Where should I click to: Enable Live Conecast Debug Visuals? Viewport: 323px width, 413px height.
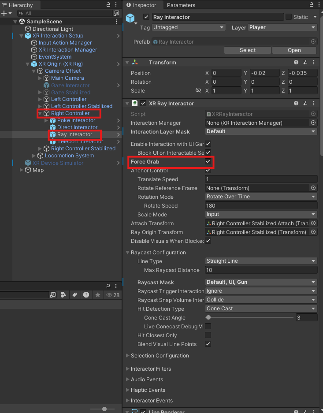[x=208, y=326]
